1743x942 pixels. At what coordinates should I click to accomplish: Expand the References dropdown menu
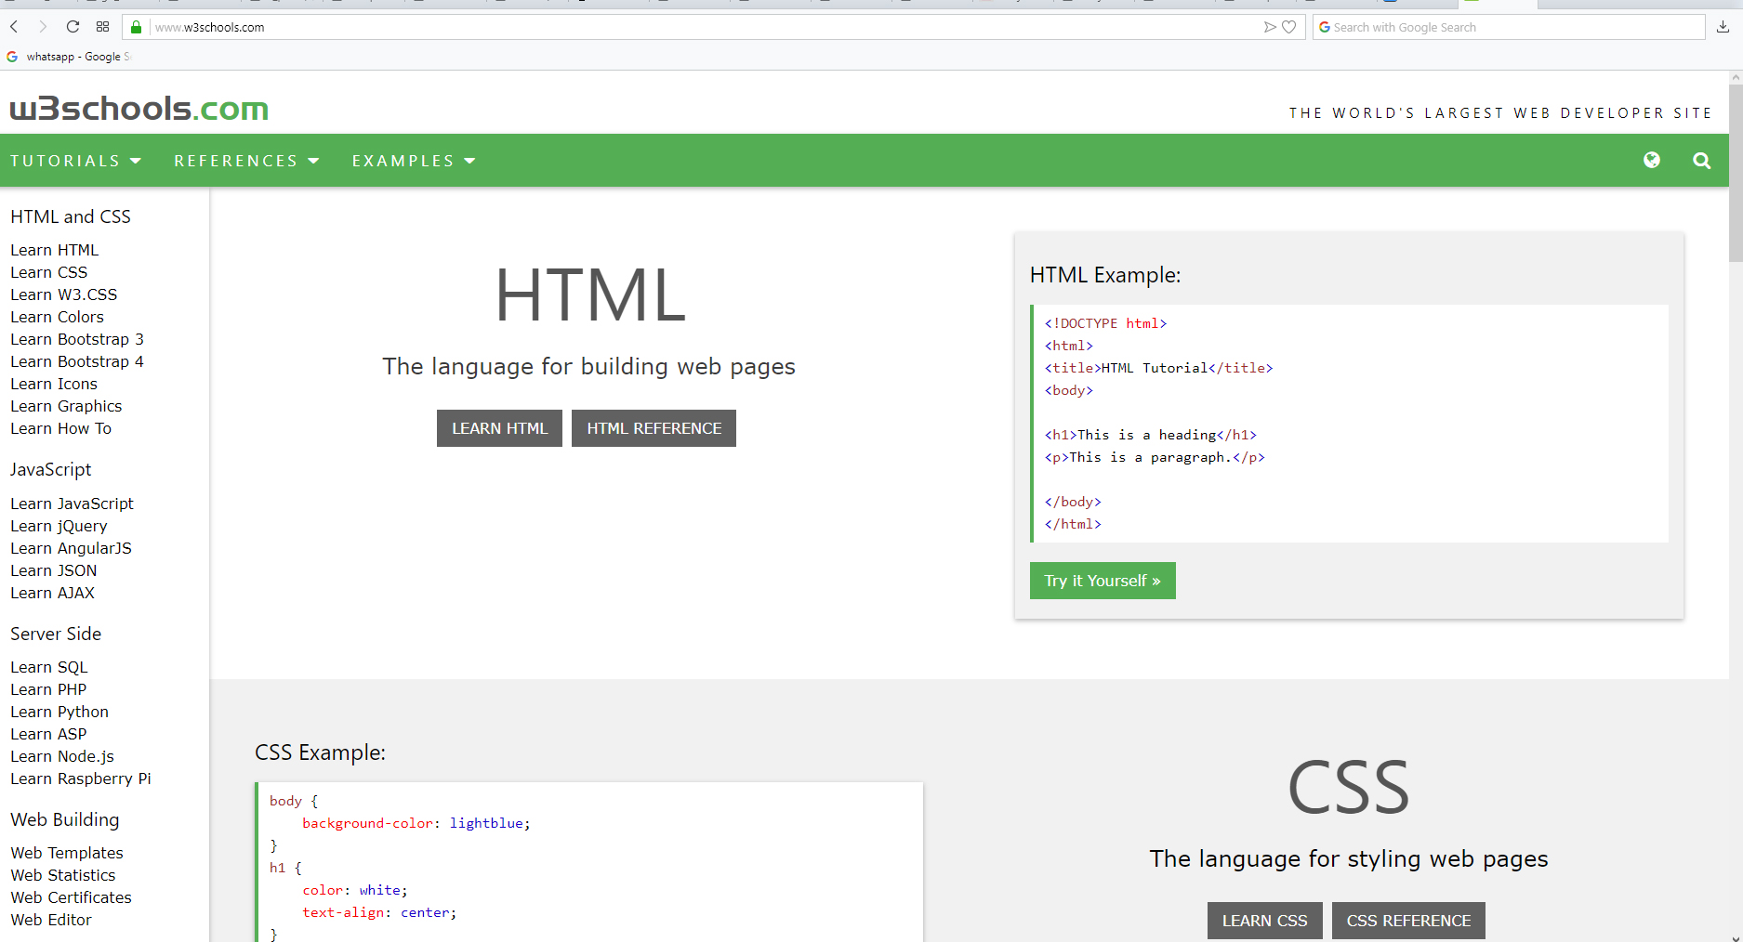point(246,161)
